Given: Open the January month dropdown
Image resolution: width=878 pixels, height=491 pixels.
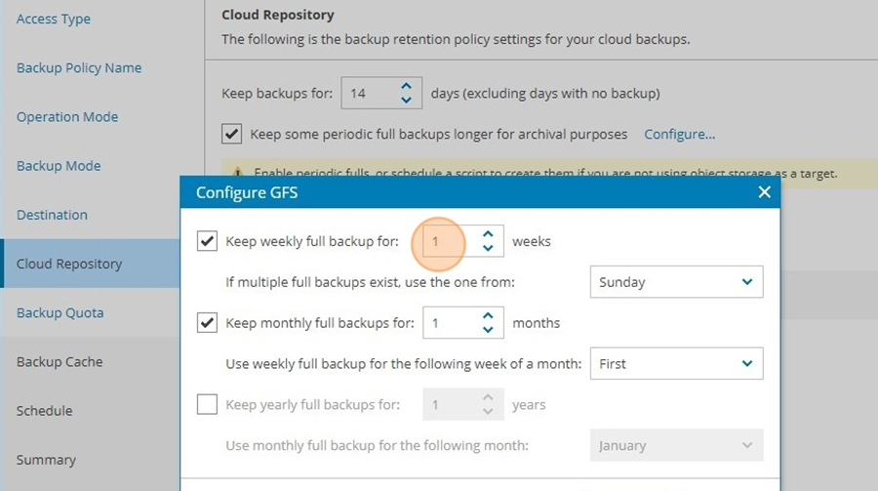Looking at the screenshot, I should tap(676, 445).
